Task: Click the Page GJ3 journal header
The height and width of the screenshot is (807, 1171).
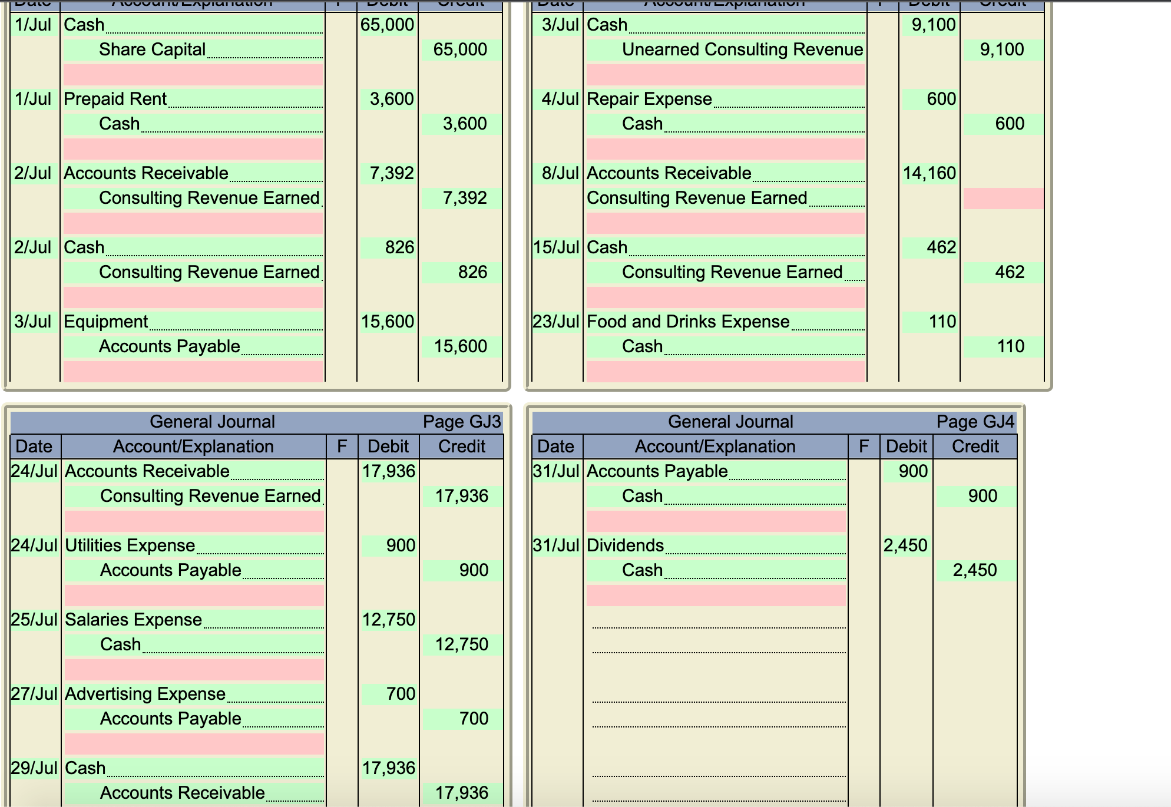Action: [461, 422]
